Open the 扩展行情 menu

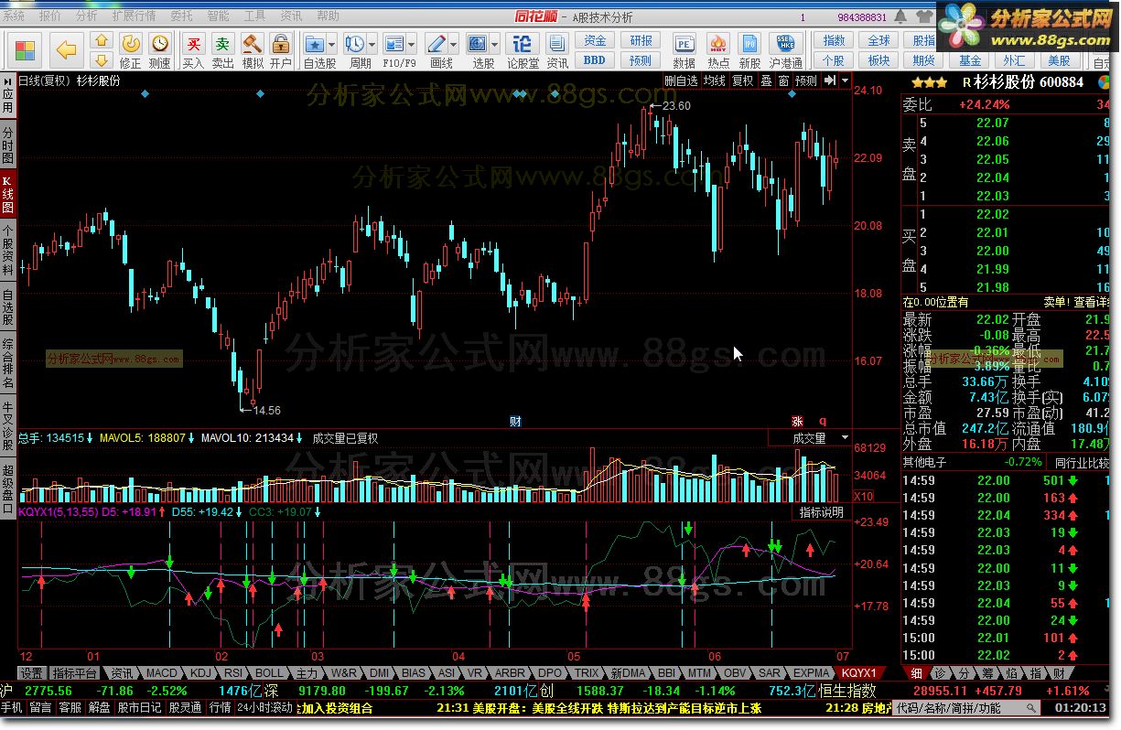[x=134, y=16]
